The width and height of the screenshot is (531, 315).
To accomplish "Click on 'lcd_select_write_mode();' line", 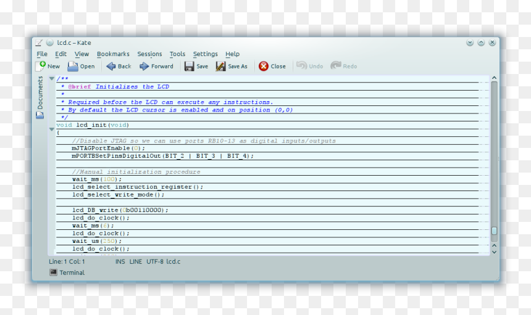I will (118, 195).
